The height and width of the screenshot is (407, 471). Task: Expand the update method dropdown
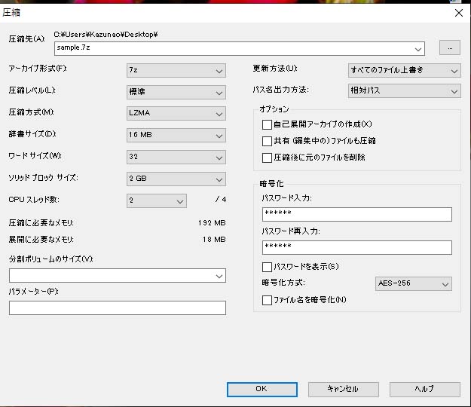click(404, 71)
